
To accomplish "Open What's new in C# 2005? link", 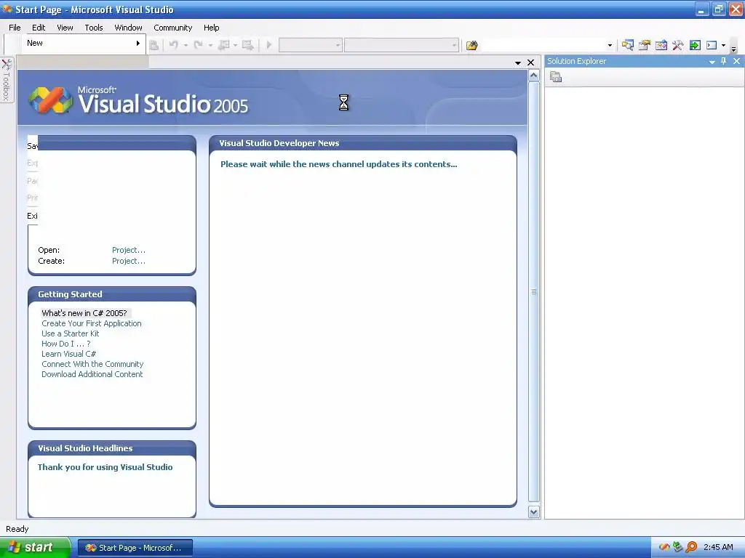I will pos(84,313).
